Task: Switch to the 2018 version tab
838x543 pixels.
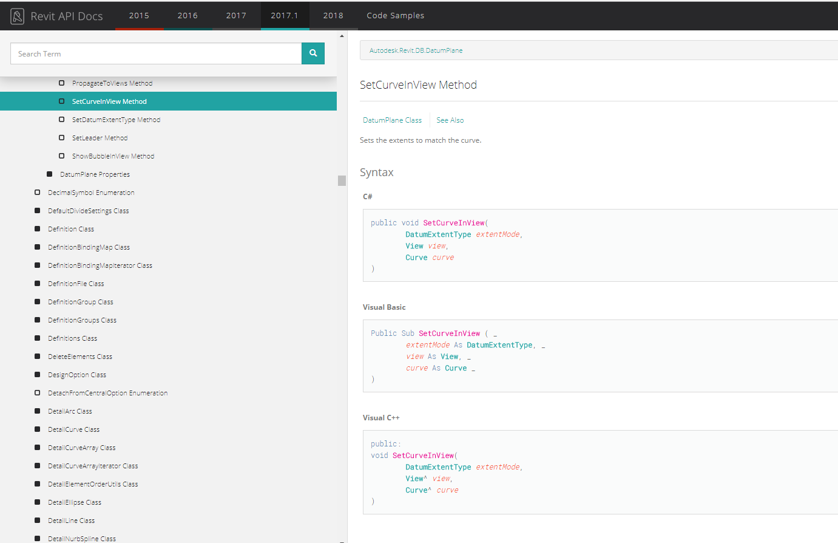Action: (333, 16)
